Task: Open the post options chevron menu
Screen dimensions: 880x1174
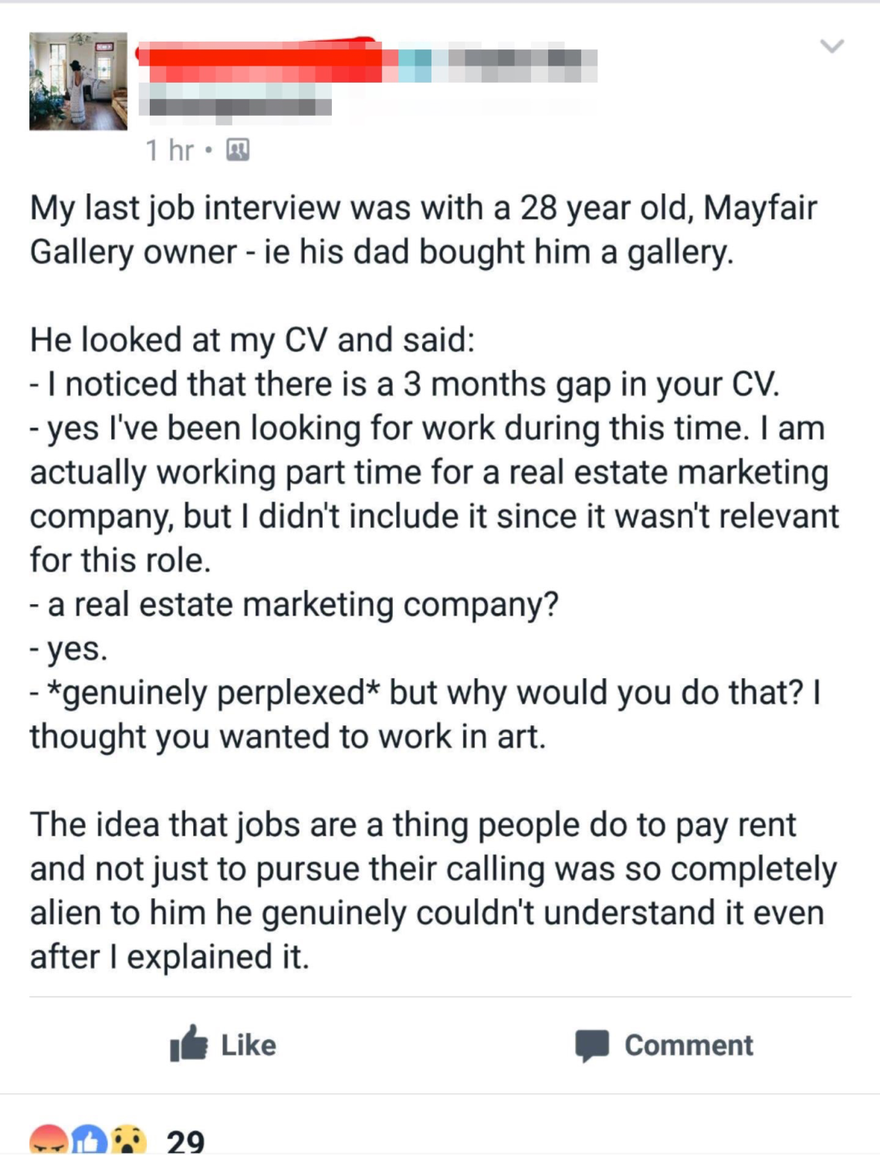Action: pos(831,46)
